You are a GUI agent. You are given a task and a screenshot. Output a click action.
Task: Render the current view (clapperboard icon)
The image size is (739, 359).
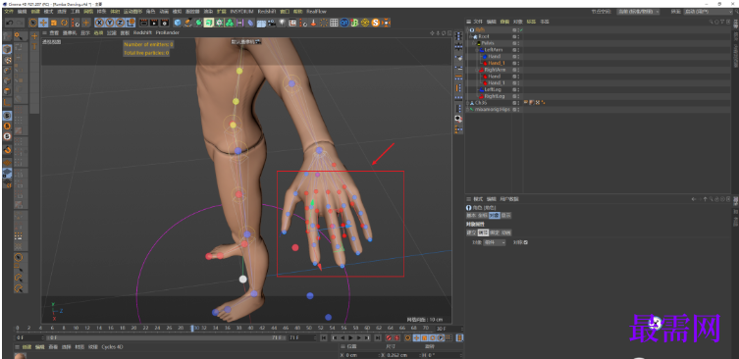pyautogui.click(x=143, y=23)
